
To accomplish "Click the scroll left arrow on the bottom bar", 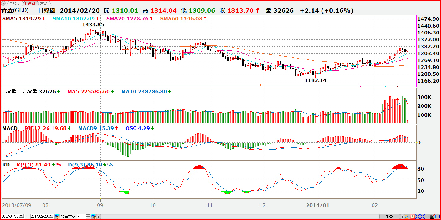I will [99, 216].
